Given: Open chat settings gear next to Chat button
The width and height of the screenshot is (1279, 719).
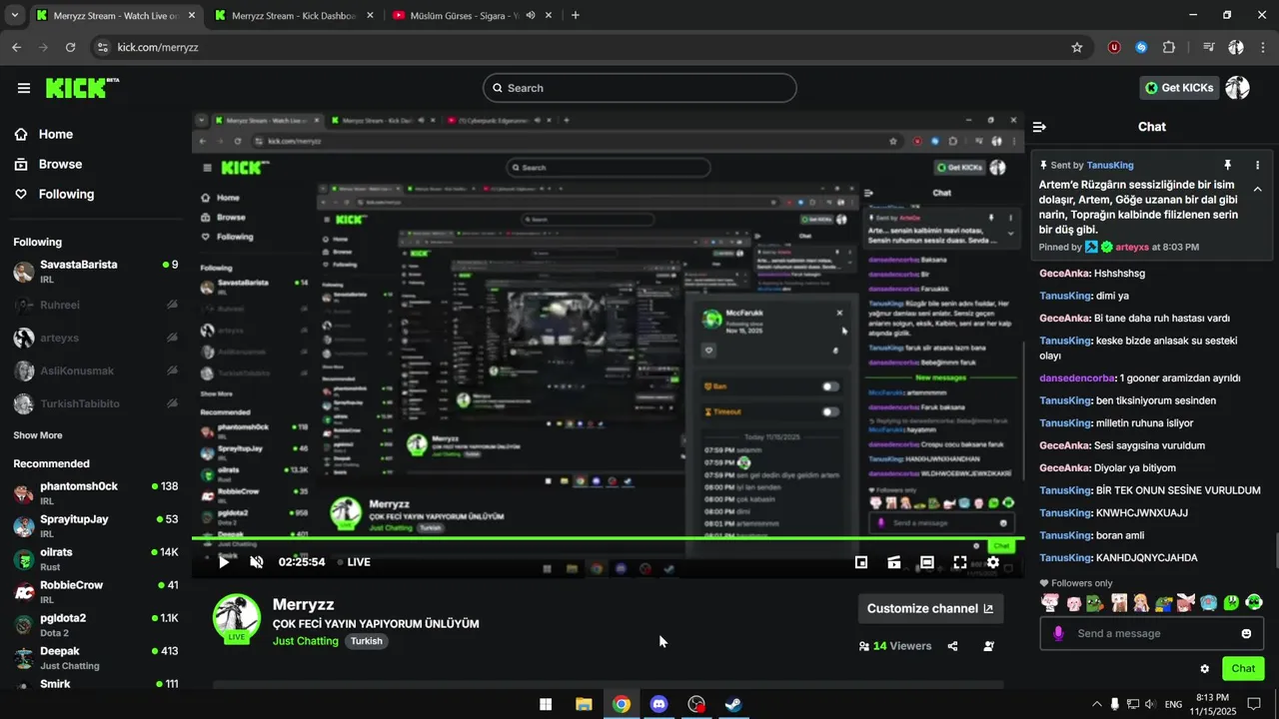Looking at the screenshot, I should click(1204, 669).
